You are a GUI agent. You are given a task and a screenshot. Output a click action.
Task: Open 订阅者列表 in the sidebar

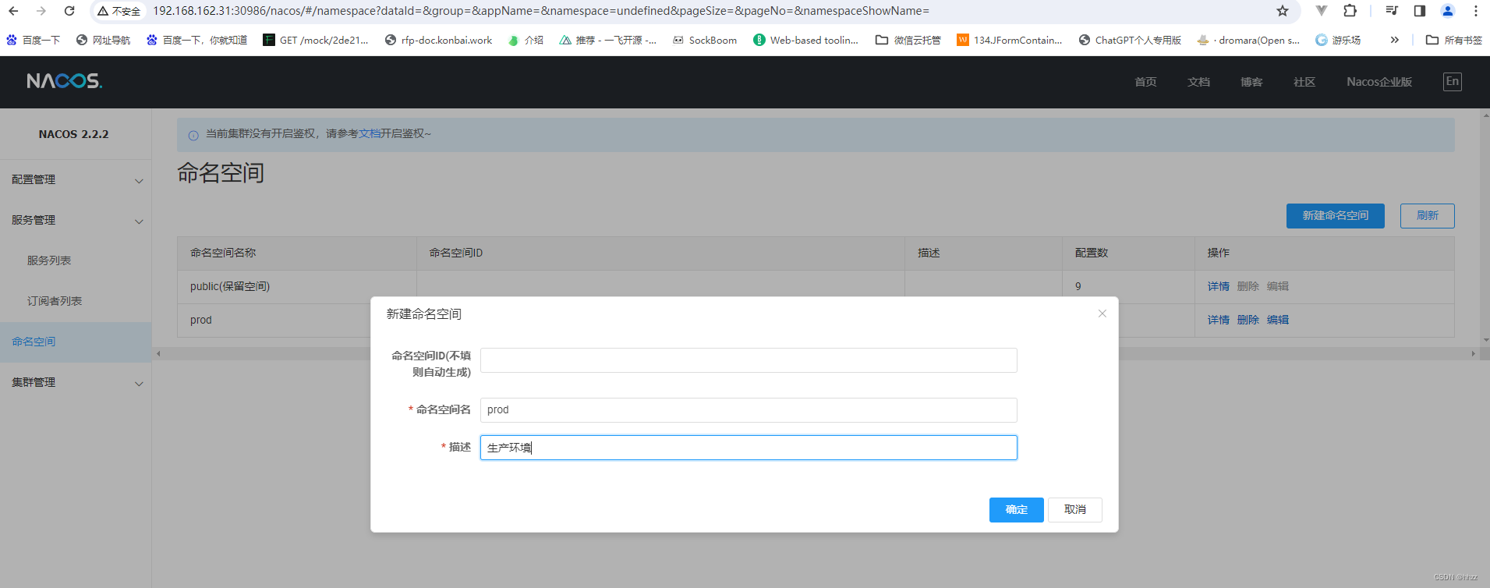(x=55, y=301)
